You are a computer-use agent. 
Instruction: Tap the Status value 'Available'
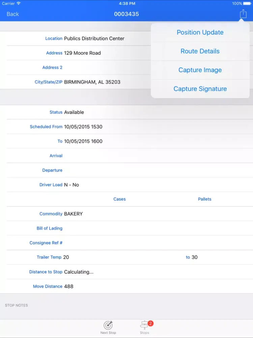point(74,112)
